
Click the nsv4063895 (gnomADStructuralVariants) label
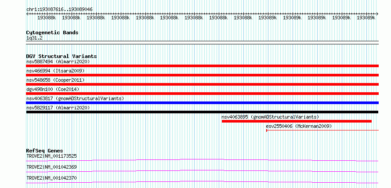(270, 117)
